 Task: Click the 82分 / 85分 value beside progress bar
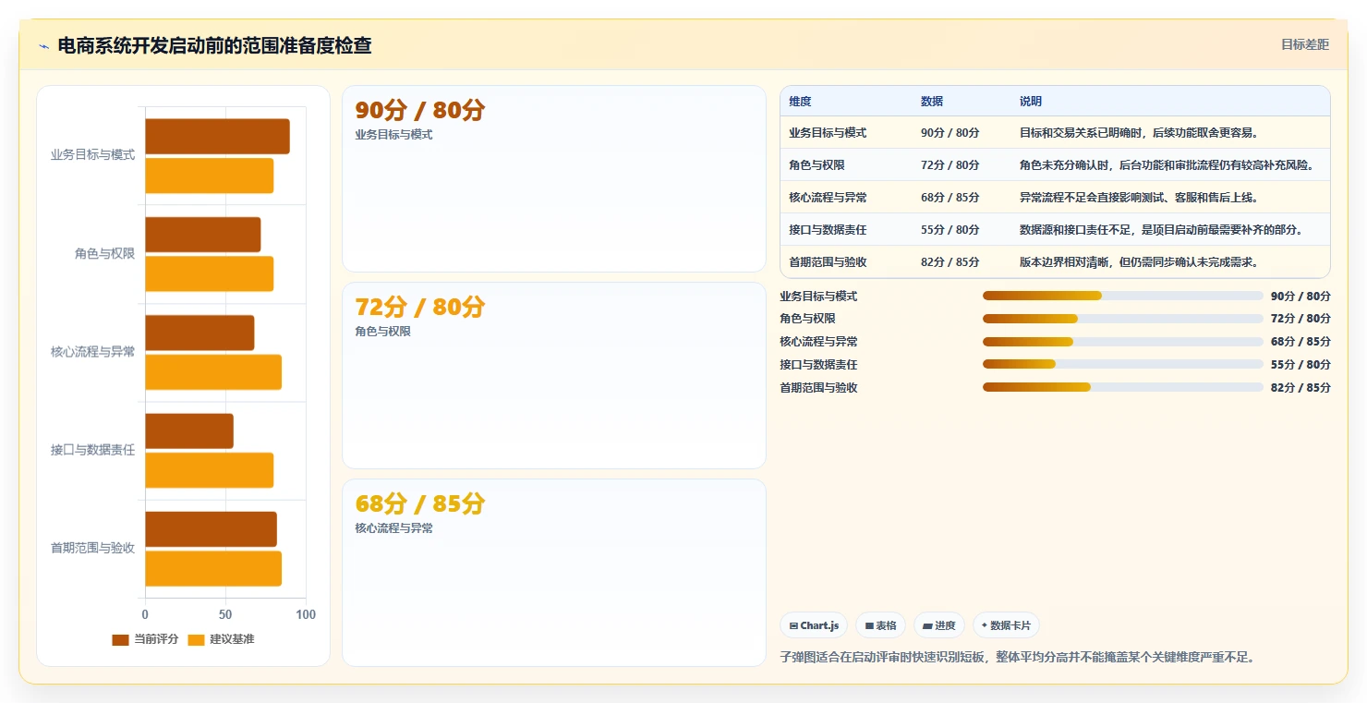tap(1300, 388)
